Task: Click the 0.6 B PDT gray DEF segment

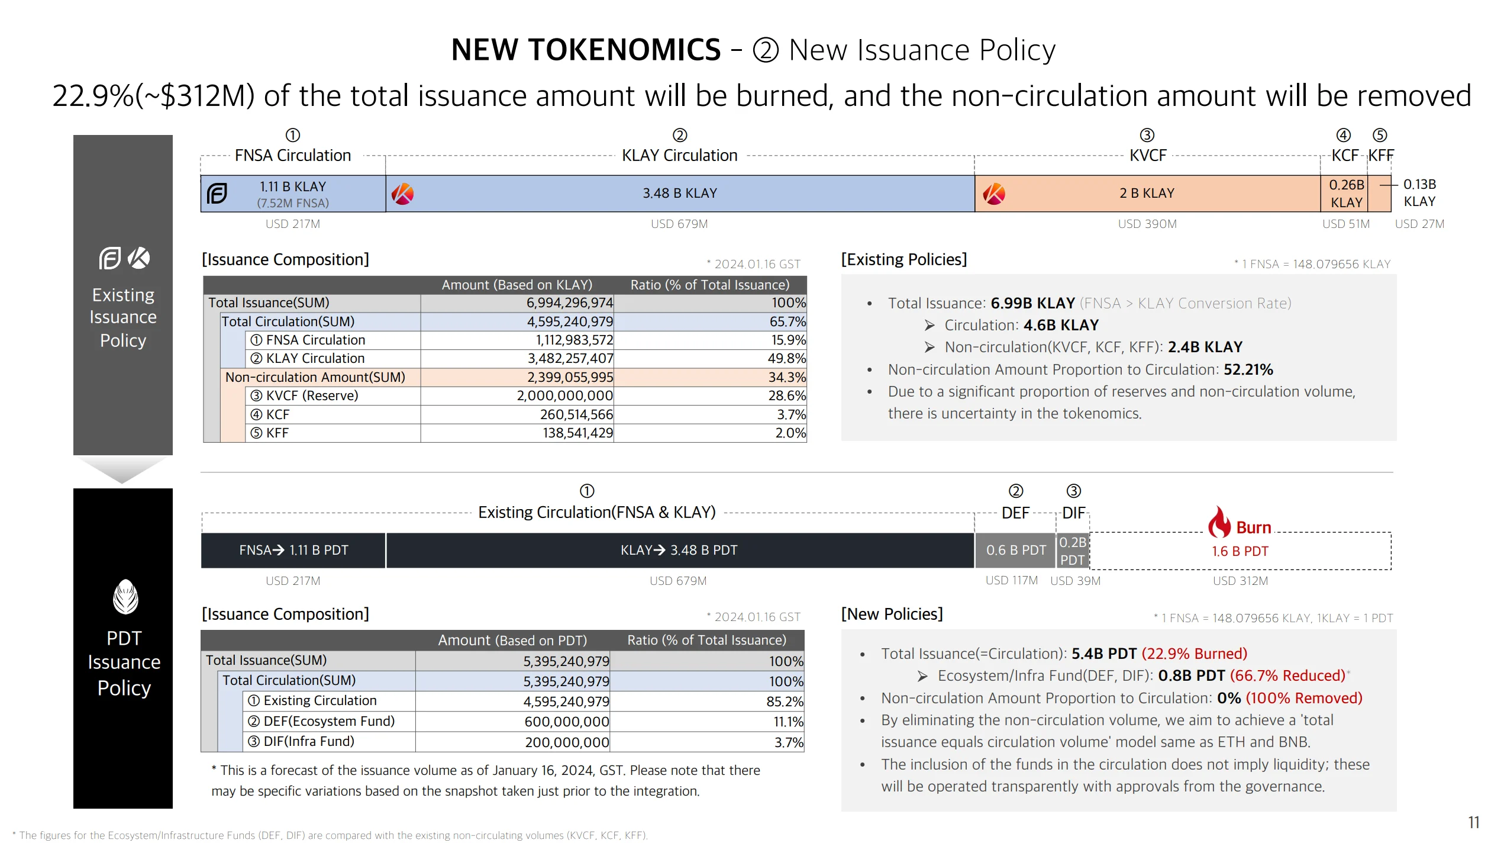Action: [1015, 550]
